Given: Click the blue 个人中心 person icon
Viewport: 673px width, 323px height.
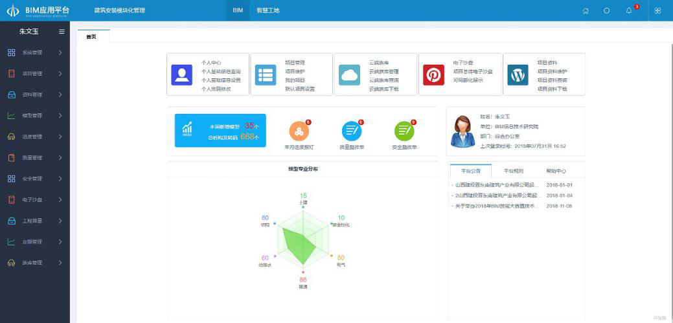Looking at the screenshot, I should (x=182, y=74).
